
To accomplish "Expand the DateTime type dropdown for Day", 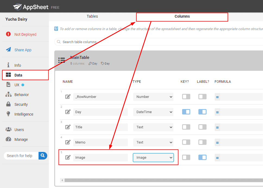I will 153,112.
